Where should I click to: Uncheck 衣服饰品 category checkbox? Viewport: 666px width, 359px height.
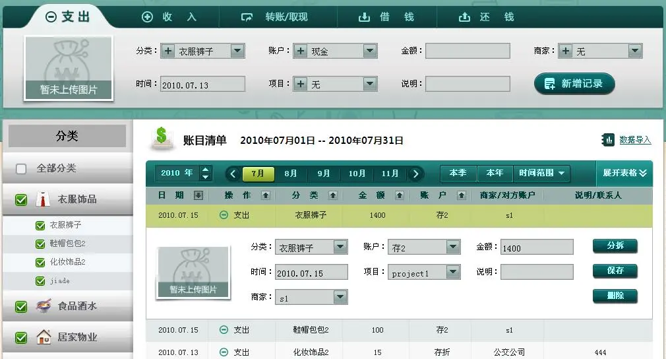tap(21, 199)
